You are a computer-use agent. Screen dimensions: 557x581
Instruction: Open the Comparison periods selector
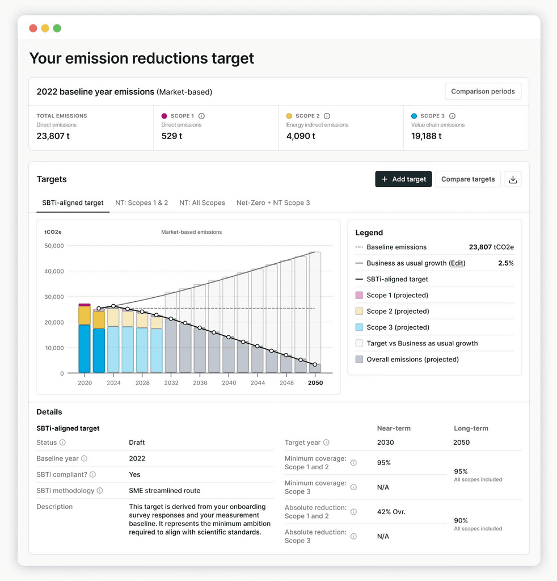coord(483,91)
